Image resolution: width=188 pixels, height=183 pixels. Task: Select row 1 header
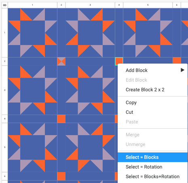click(5, 33)
